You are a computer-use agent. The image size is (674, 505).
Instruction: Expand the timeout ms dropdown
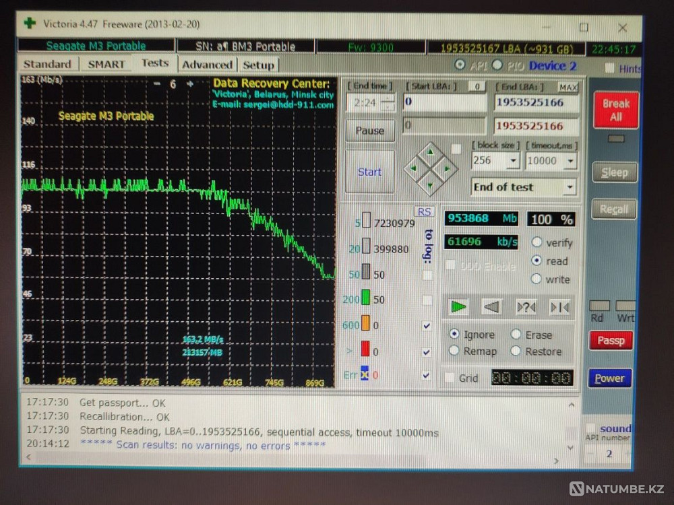pyautogui.click(x=570, y=161)
